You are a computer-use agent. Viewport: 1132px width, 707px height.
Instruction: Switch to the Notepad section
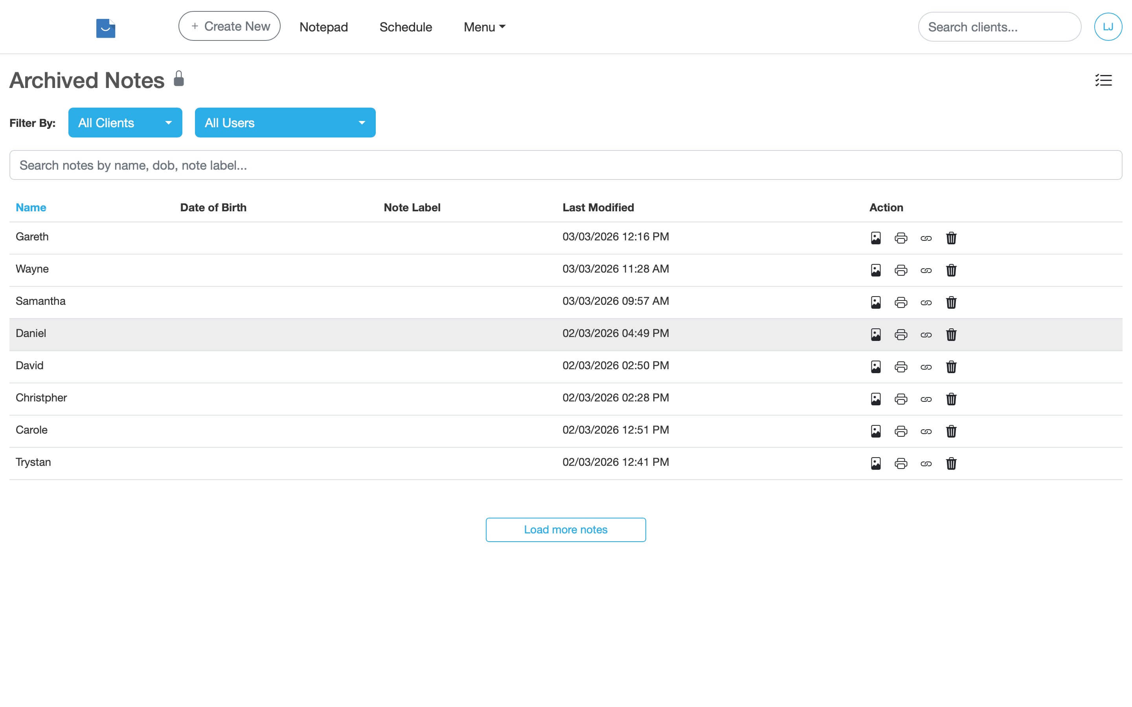tap(324, 27)
